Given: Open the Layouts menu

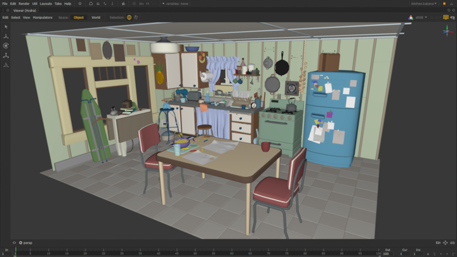Looking at the screenshot, I should (x=45, y=4).
